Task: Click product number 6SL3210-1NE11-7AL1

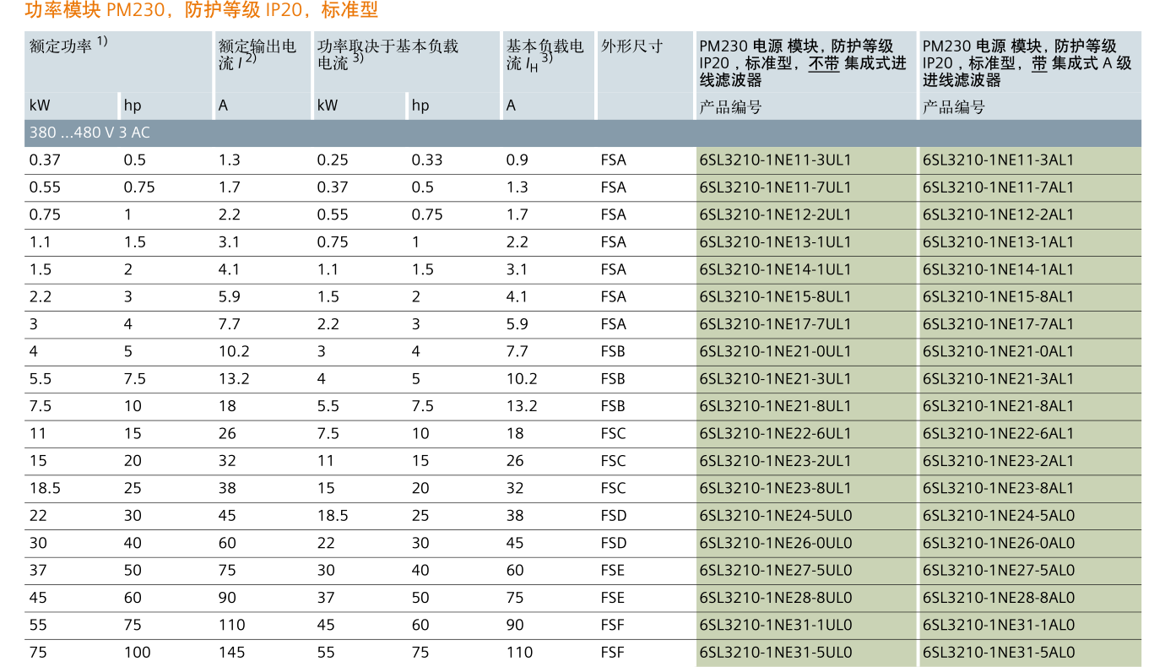Action: 999,187
